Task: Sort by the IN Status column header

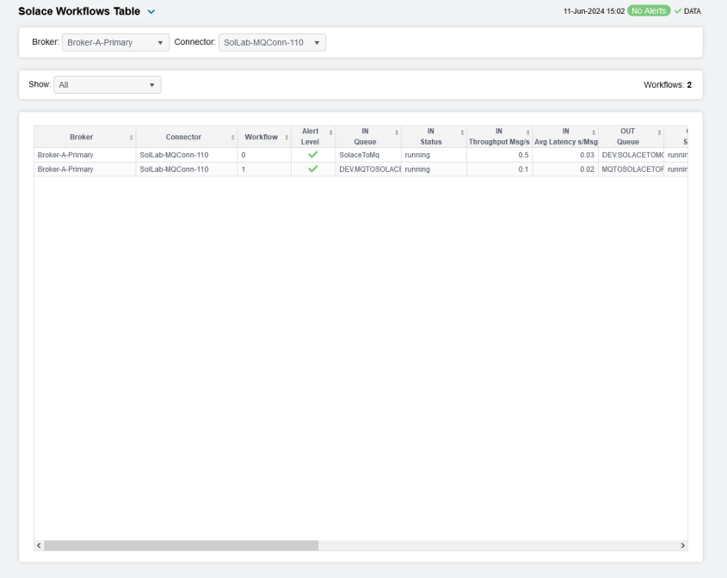Action: 430,136
